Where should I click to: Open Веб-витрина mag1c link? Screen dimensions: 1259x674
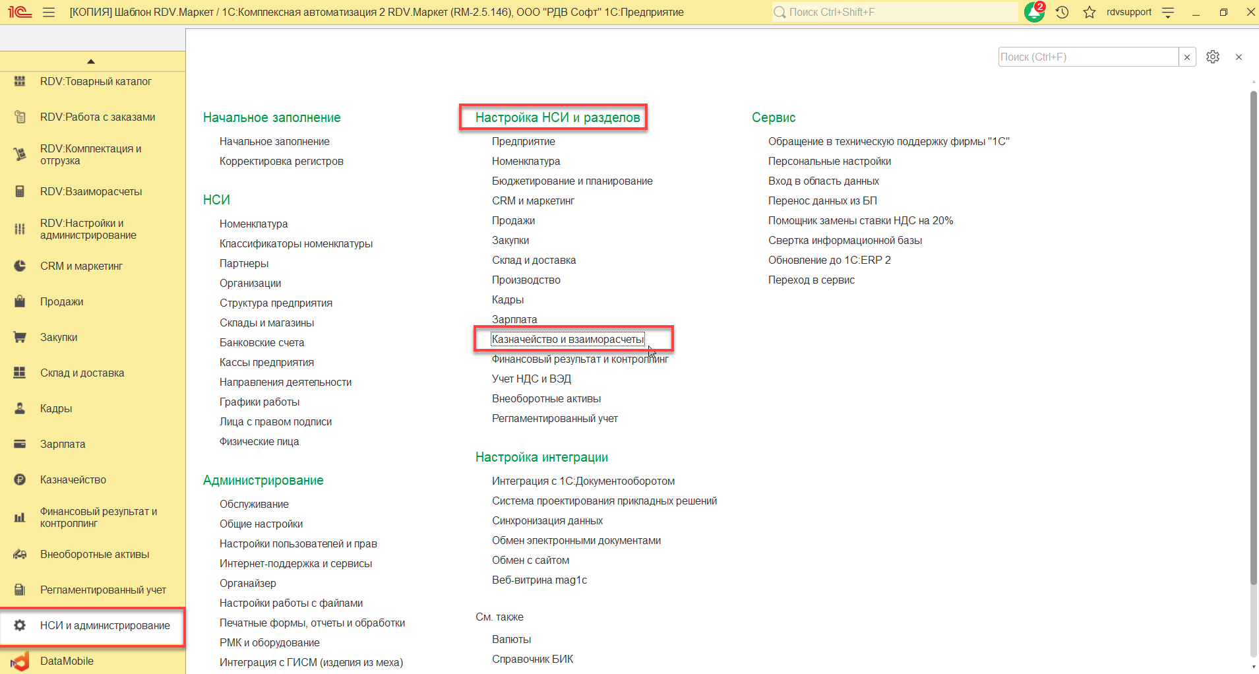click(539, 580)
